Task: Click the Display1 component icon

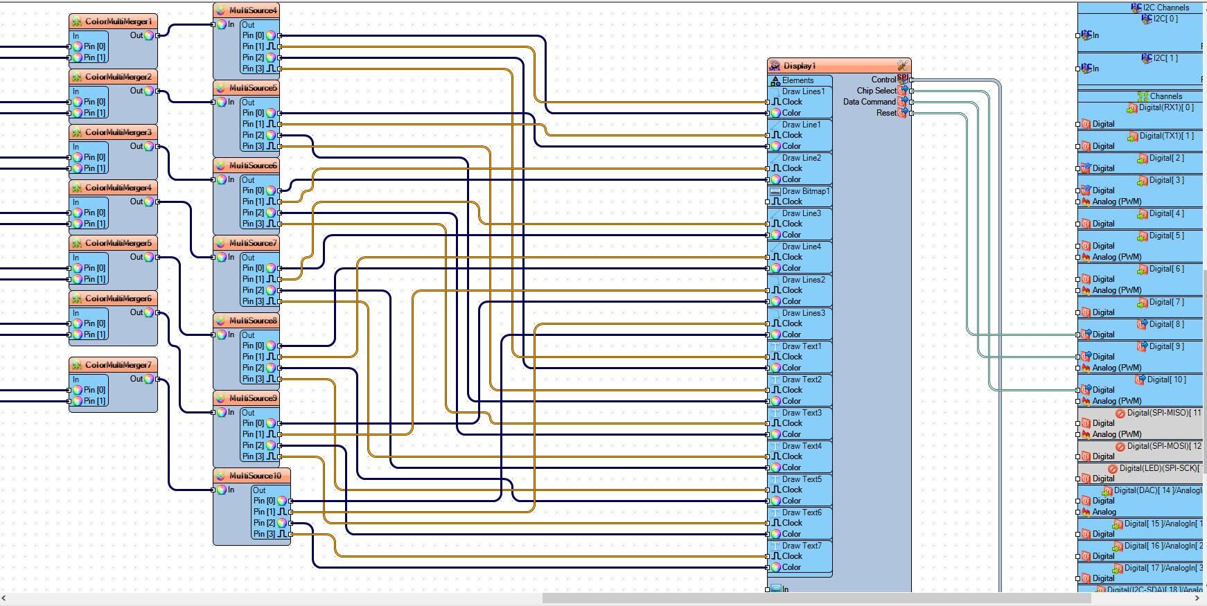Action: tap(775, 66)
